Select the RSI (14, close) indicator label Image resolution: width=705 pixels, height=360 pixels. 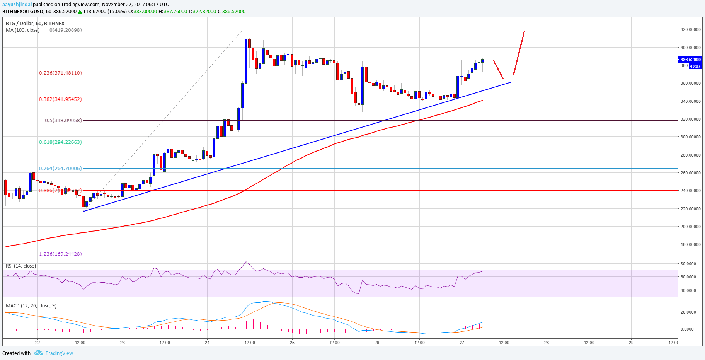[x=21, y=266]
